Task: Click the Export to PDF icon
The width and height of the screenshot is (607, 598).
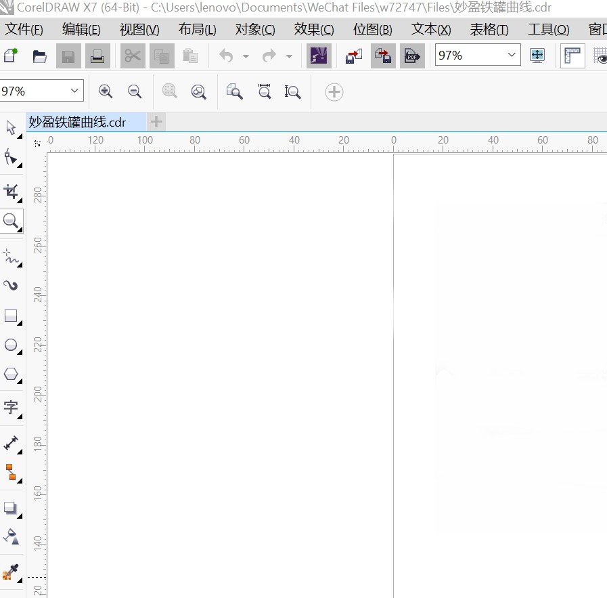Action: [x=411, y=56]
